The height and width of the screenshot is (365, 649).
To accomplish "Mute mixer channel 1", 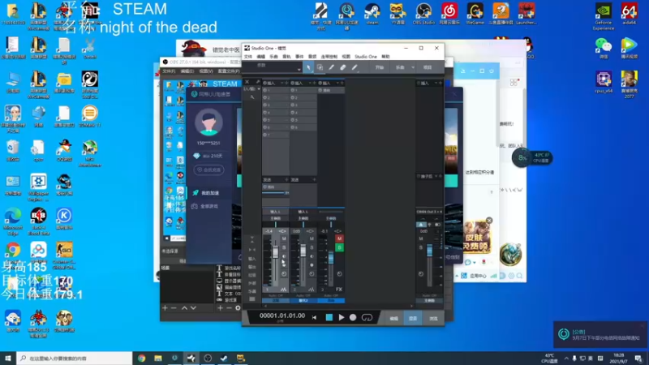I will click(x=283, y=238).
